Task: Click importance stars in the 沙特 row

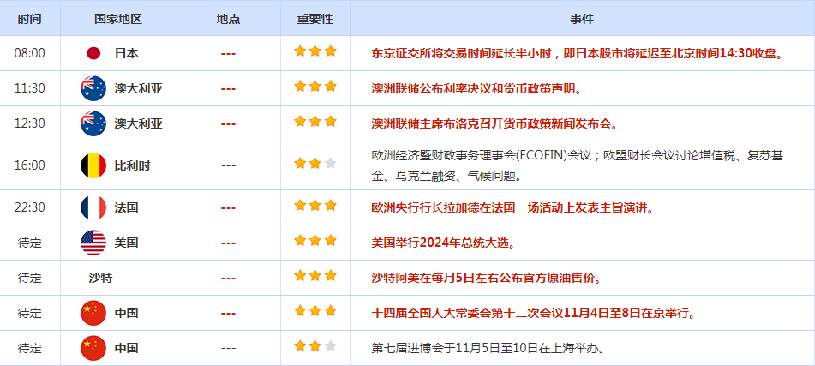Action: 315,275
